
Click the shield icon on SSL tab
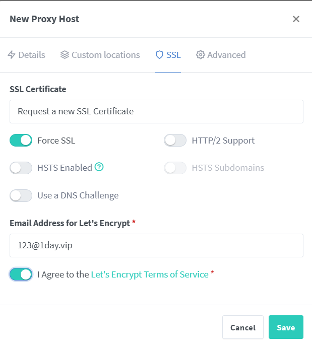tap(159, 55)
